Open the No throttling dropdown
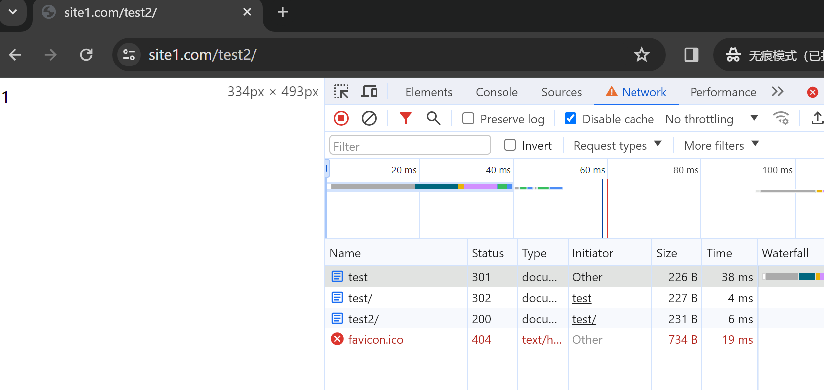 point(711,119)
